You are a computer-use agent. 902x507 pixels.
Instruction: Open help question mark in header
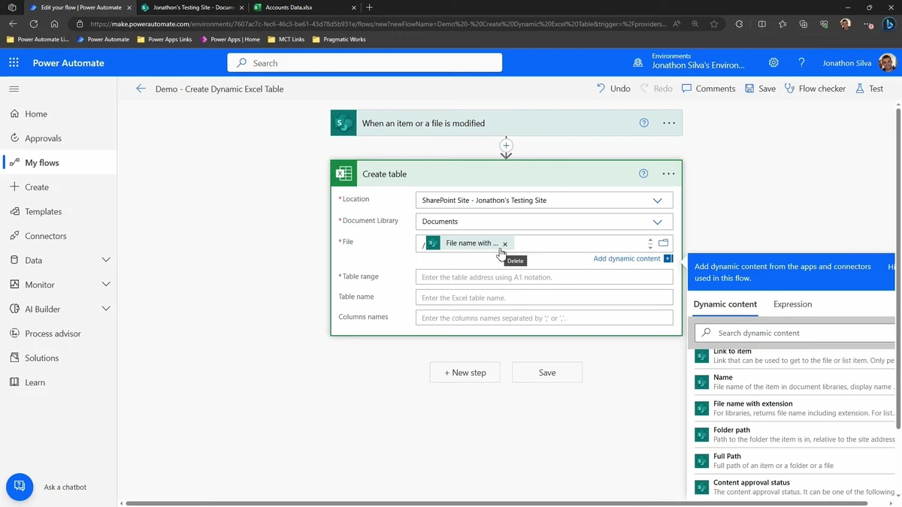[801, 63]
